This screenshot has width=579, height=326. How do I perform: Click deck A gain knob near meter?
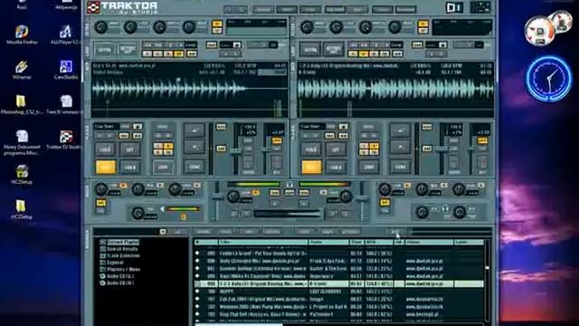233,197
